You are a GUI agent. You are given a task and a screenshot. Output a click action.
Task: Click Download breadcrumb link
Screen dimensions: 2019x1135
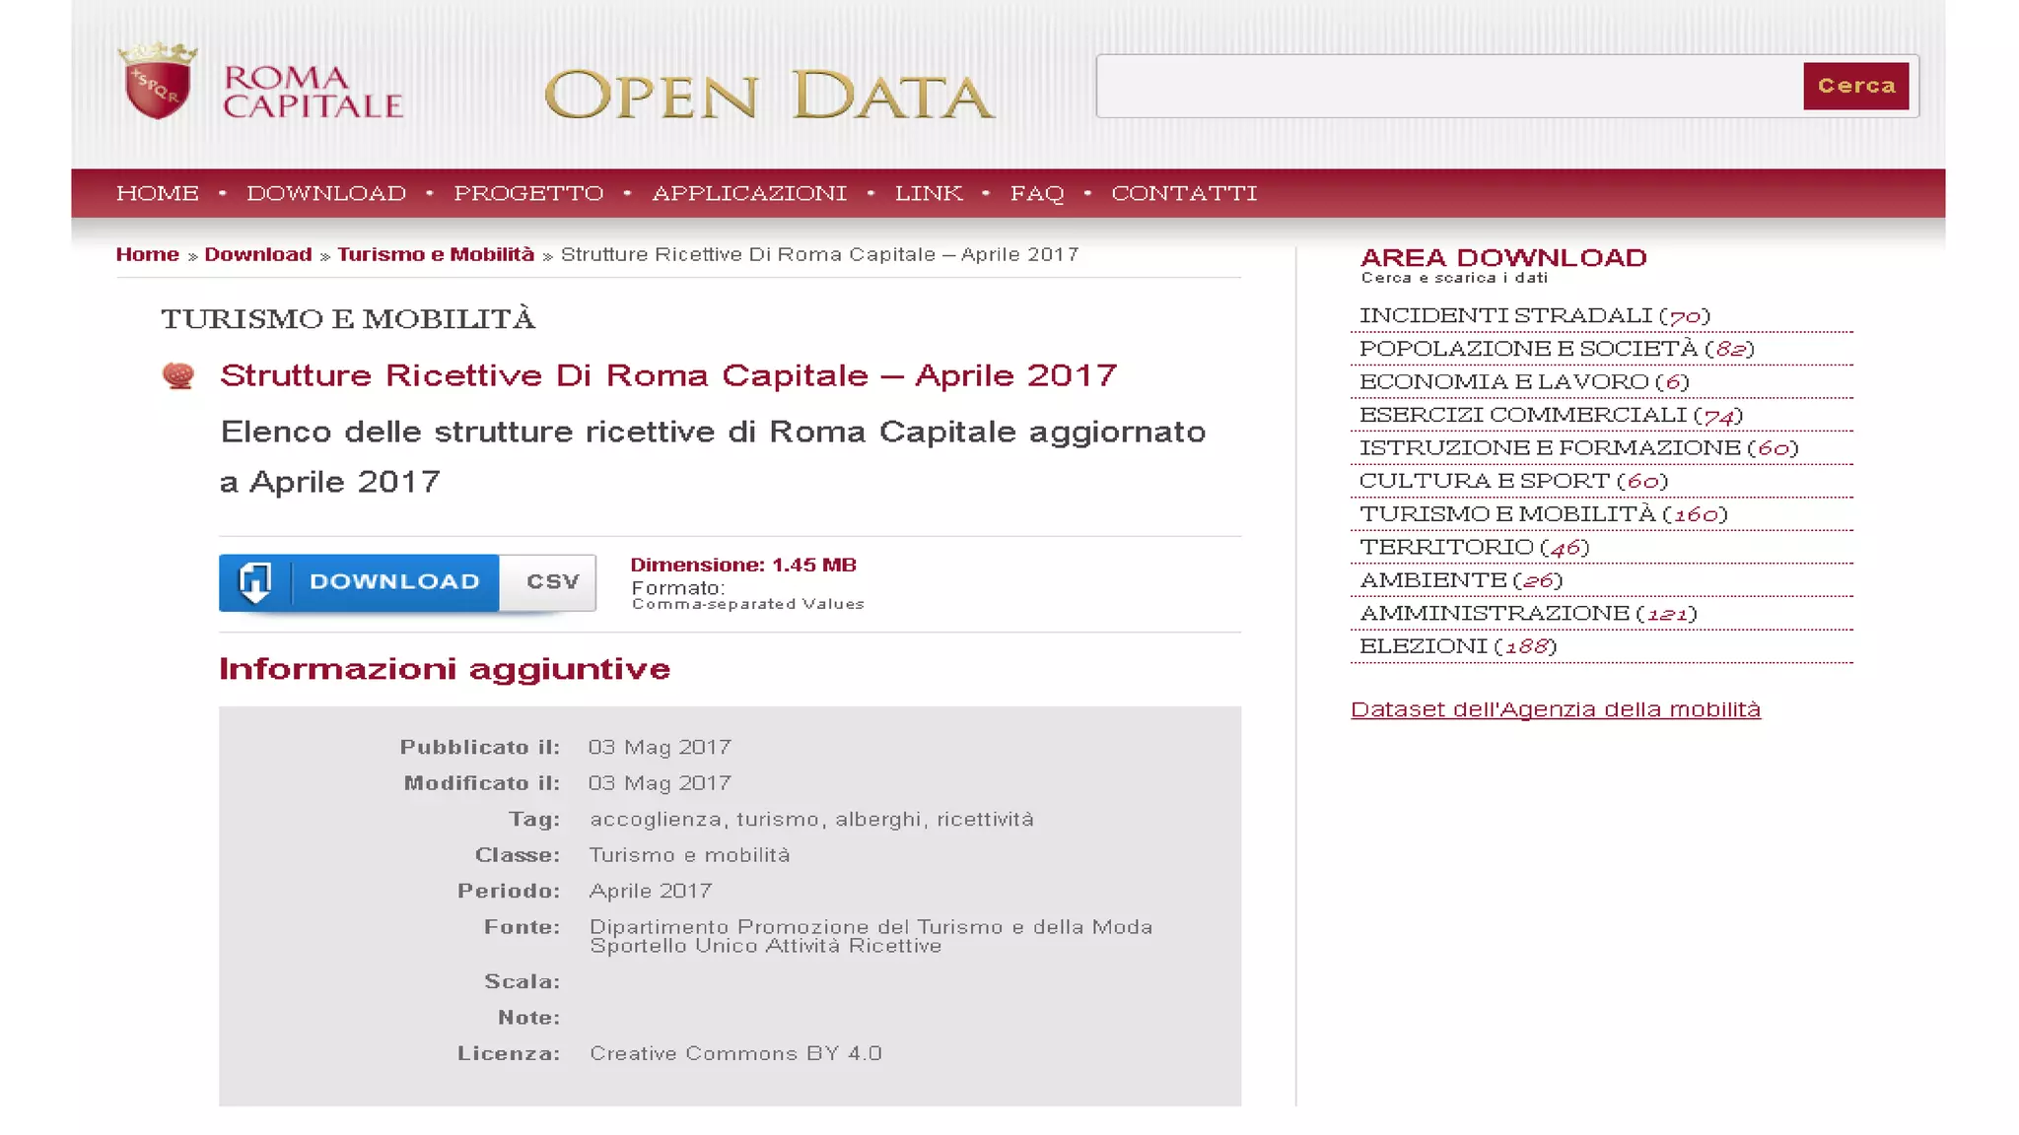(x=257, y=254)
